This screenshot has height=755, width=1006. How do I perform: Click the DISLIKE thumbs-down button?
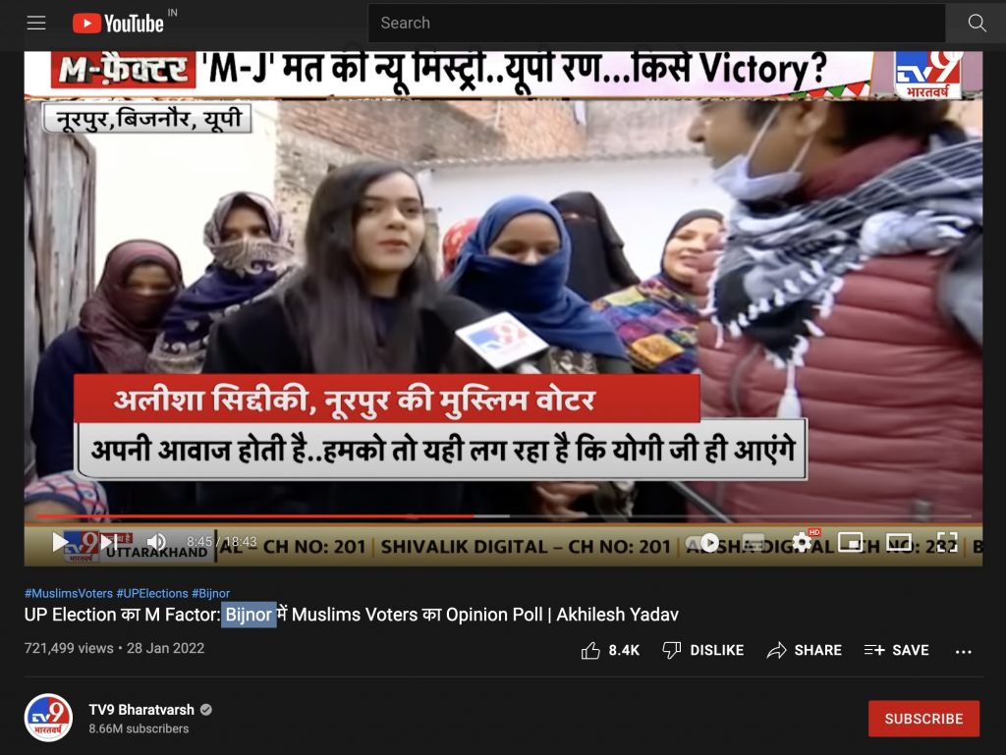(x=703, y=651)
